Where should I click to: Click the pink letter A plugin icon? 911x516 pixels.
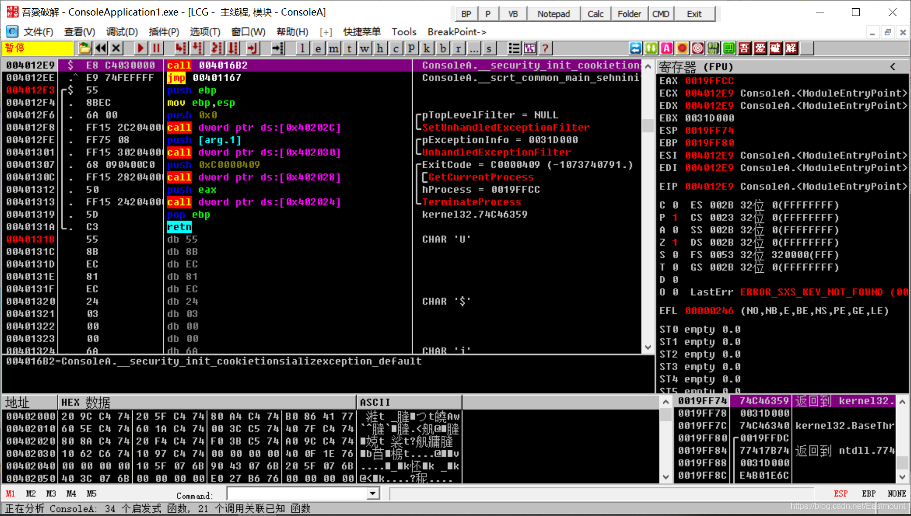[667, 49]
